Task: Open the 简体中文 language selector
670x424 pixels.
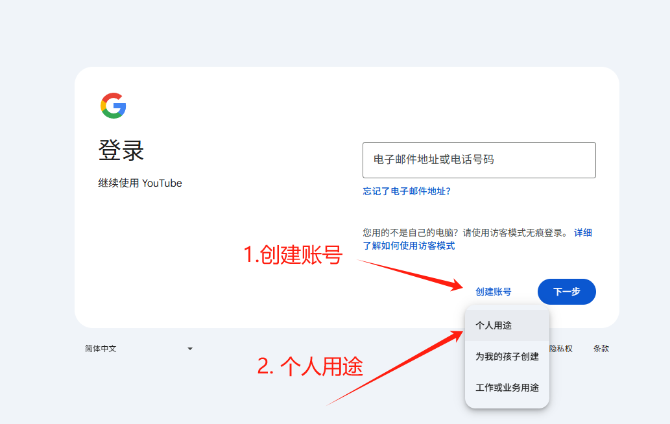Action: pos(101,349)
